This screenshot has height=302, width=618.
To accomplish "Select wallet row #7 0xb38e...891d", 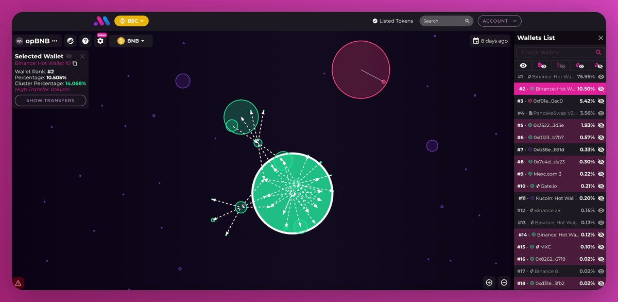I will 560,149.
